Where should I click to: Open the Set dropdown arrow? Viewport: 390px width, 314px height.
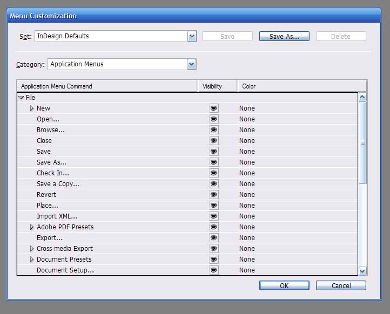point(192,36)
